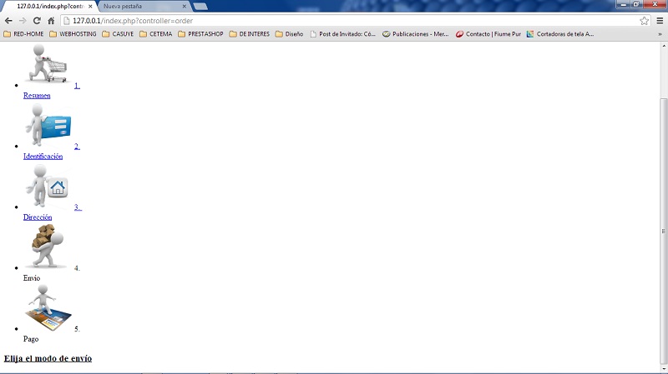Open the Publicaciones - Mer... bookmark
Image resolution: width=668 pixels, height=374 pixels.
[416, 34]
